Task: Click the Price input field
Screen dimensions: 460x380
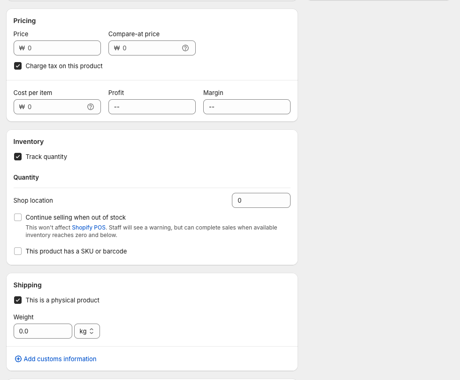Action: (x=57, y=48)
